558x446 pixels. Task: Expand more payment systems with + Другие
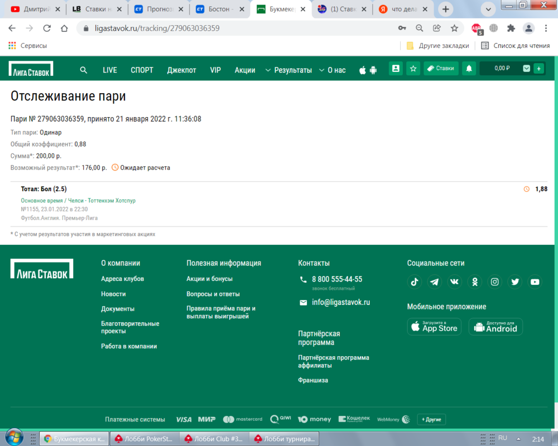point(431,419)
